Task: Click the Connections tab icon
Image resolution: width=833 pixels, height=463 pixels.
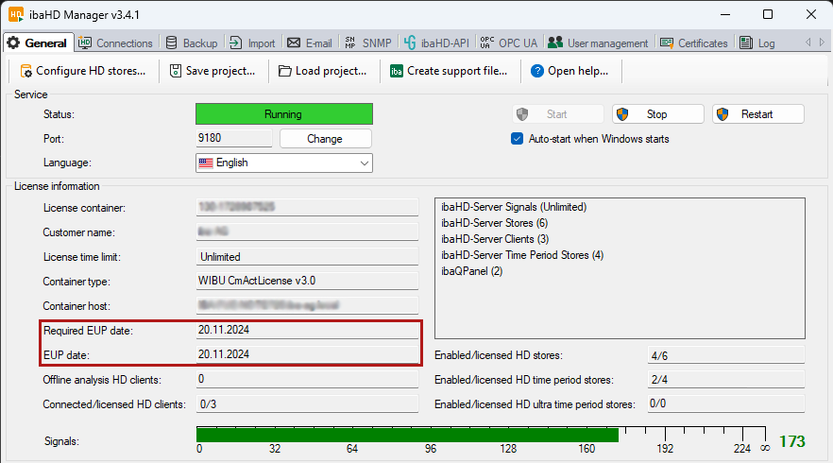Action: click(x=84, y=43)
